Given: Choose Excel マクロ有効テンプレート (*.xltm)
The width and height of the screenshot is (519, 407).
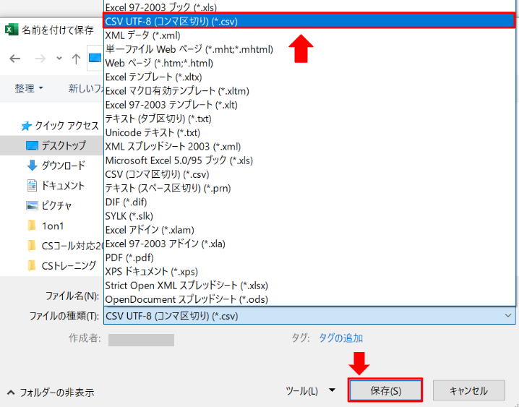Looking at the screenshot, I should point(309,90).
